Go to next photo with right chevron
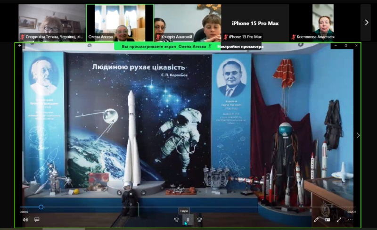 (x=358, y=135)
